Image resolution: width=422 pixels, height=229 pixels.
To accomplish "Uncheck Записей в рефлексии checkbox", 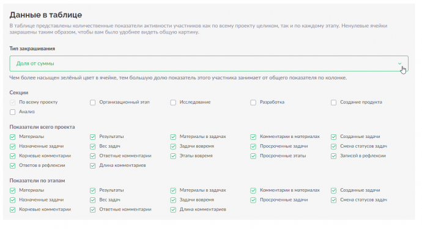I will click(333, 156).
